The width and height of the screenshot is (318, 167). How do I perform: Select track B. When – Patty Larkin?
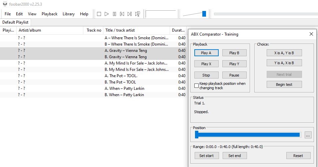tap(93, 95)
